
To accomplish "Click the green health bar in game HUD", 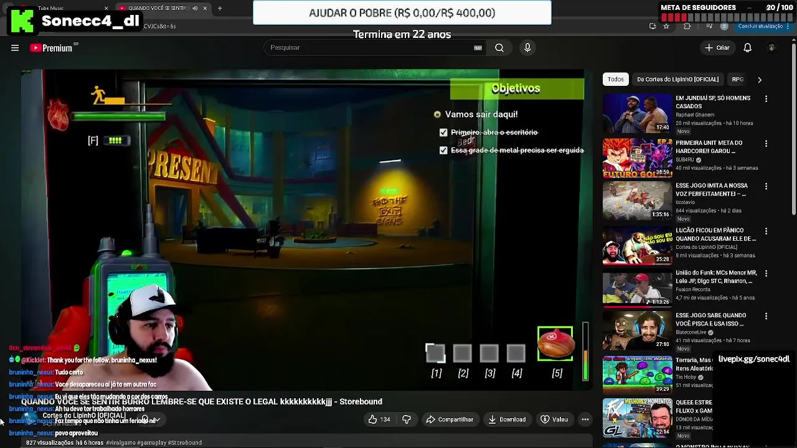I will (119, 116).
